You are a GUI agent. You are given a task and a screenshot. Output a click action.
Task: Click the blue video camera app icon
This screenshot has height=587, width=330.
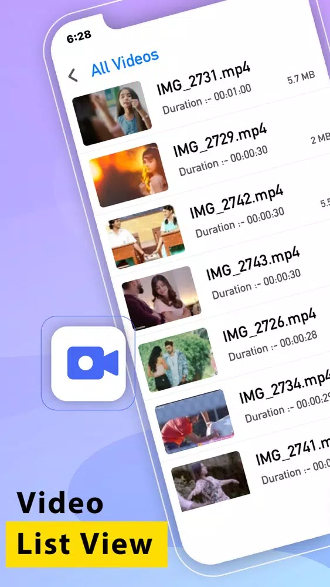coord(89,363)
